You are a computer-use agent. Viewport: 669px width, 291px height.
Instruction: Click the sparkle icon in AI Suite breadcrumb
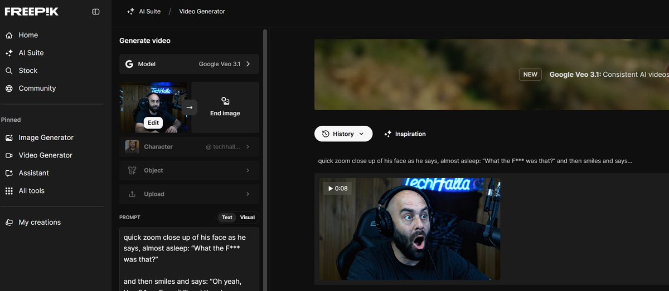[130, 11]
